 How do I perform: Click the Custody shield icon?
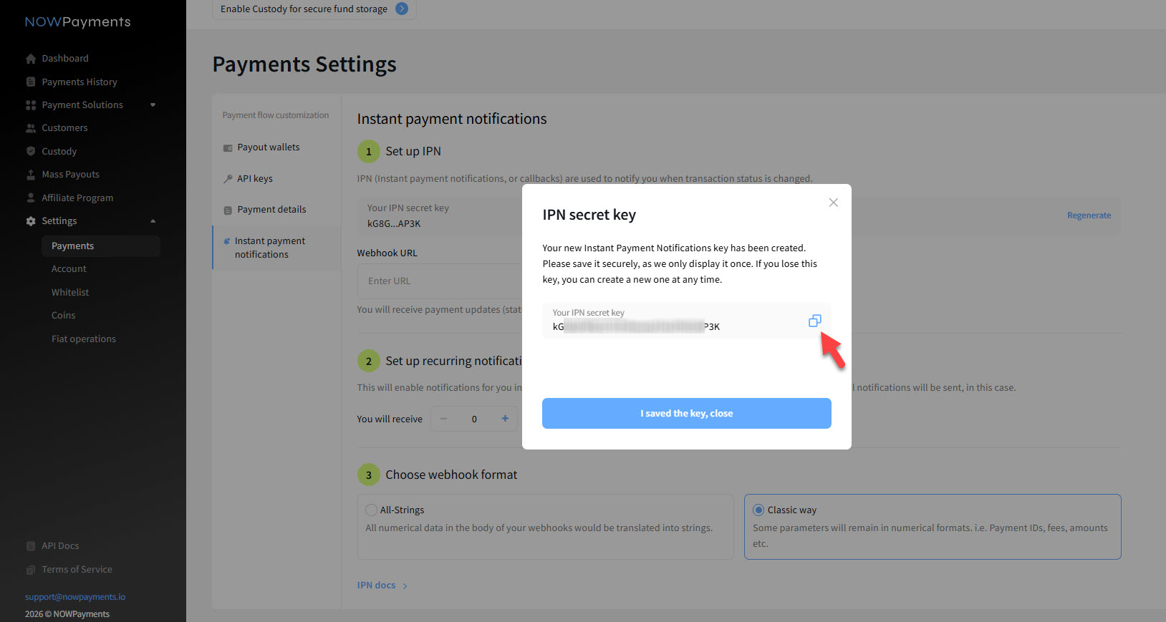click(x=31, y=152)
